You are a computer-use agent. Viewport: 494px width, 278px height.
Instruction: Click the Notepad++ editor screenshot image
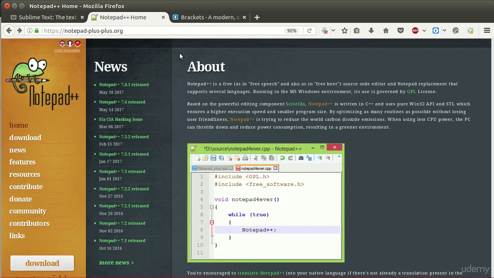pos(266,203)
